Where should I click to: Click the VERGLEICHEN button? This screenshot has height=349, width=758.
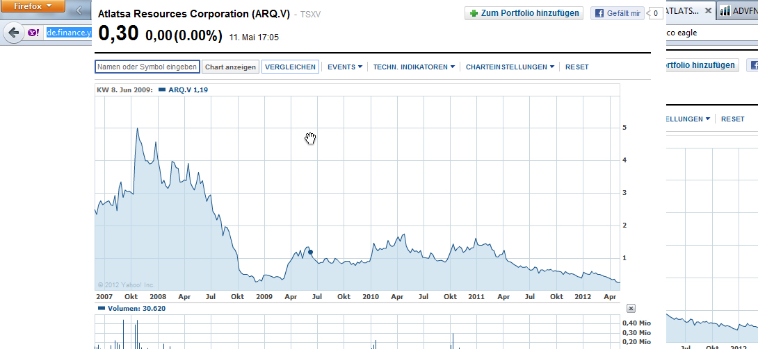click(x=290, y=67)
